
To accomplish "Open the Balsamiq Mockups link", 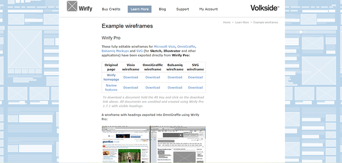I will coord(115,51).
